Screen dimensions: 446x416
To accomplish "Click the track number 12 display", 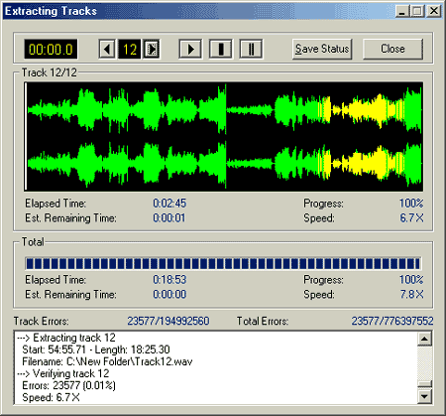I will tap(129, 50).
